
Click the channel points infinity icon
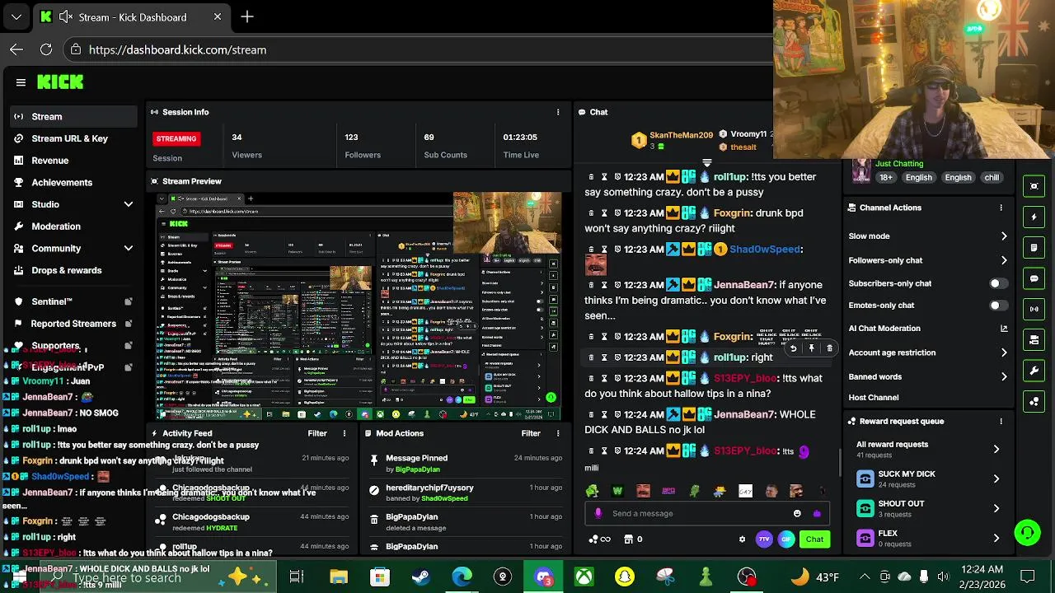click(599, 539)
